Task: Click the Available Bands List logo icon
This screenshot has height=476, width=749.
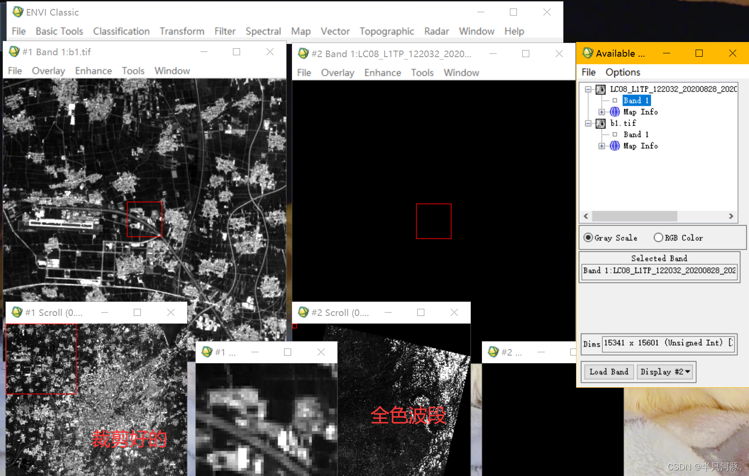Action: (588, 53)
